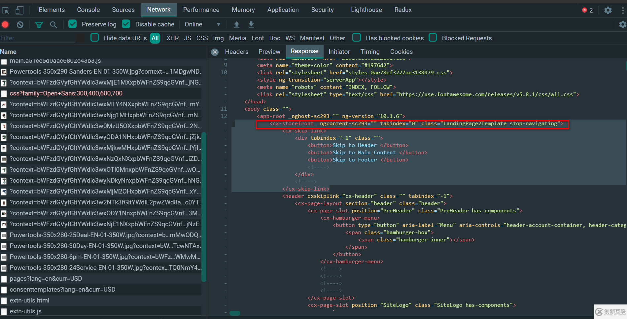Open the network search magnifier
627x319 pixels.
(53, 24)
